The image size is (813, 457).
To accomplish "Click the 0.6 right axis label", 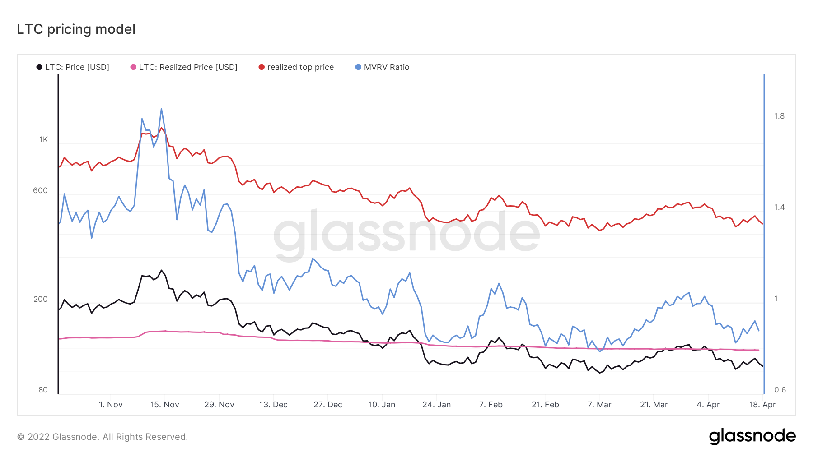I will point(780,390).
